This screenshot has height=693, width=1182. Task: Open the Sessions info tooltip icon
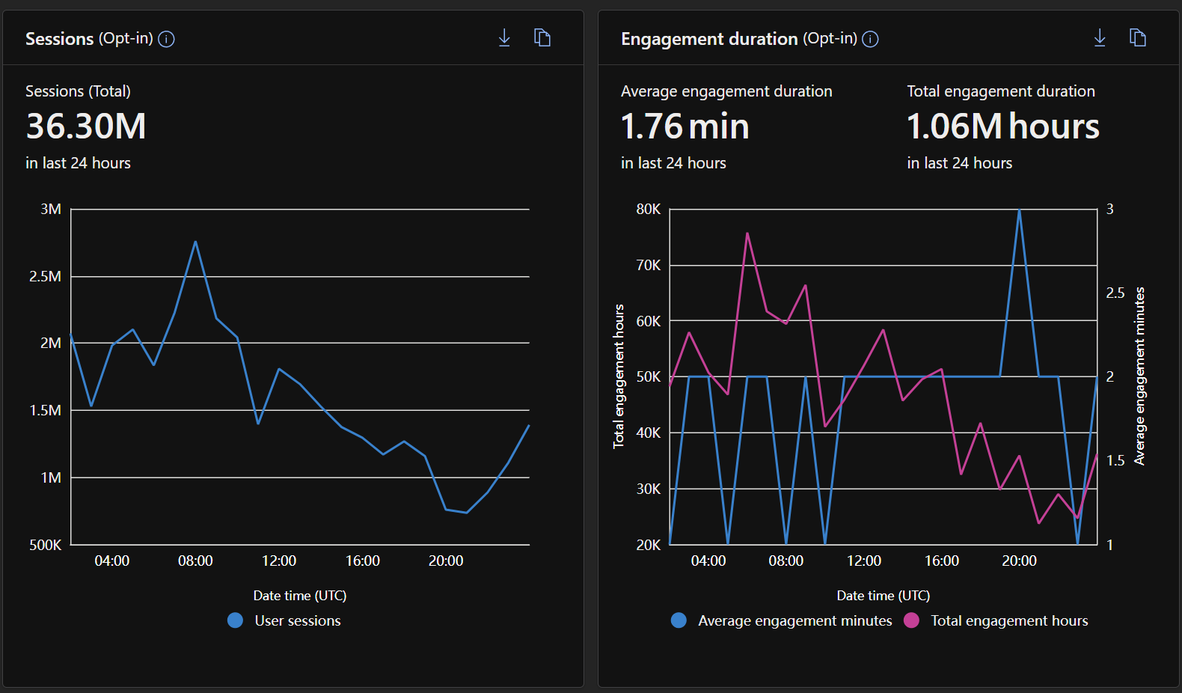point(167,39)
